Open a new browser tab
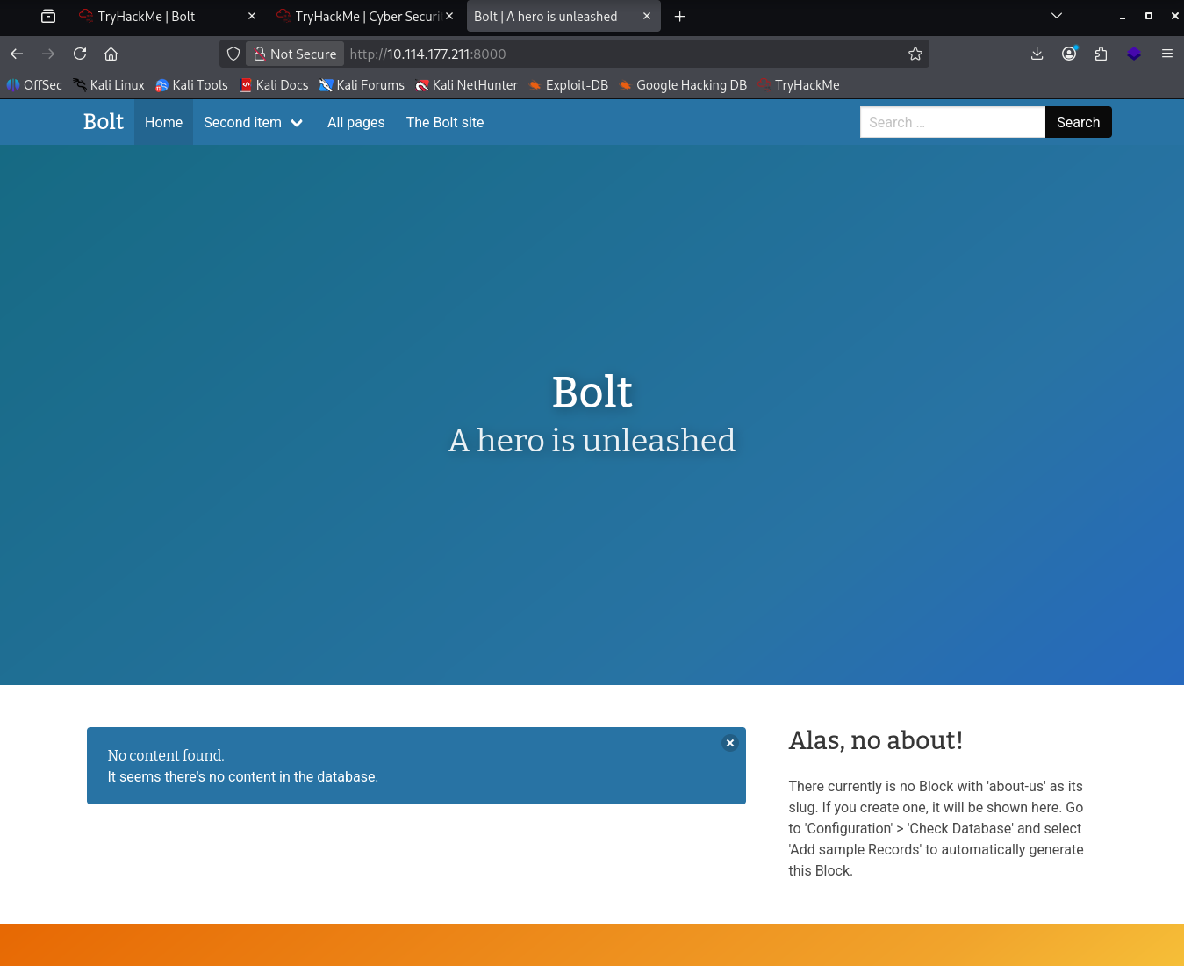This screenshot has width=1184, height=966. tap(679, 17)
